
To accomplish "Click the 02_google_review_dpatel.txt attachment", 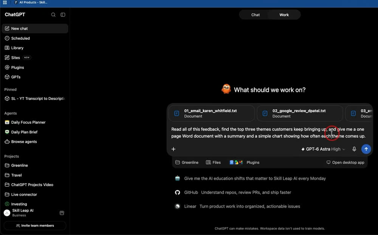I will [x=300, y=113].
